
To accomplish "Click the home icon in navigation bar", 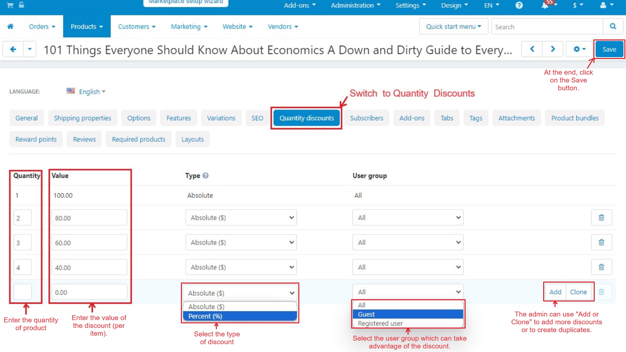I will [10, 26].
